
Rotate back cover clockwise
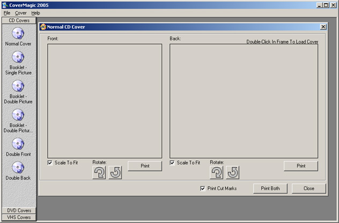pyautogui.click(x=216, y=173)
